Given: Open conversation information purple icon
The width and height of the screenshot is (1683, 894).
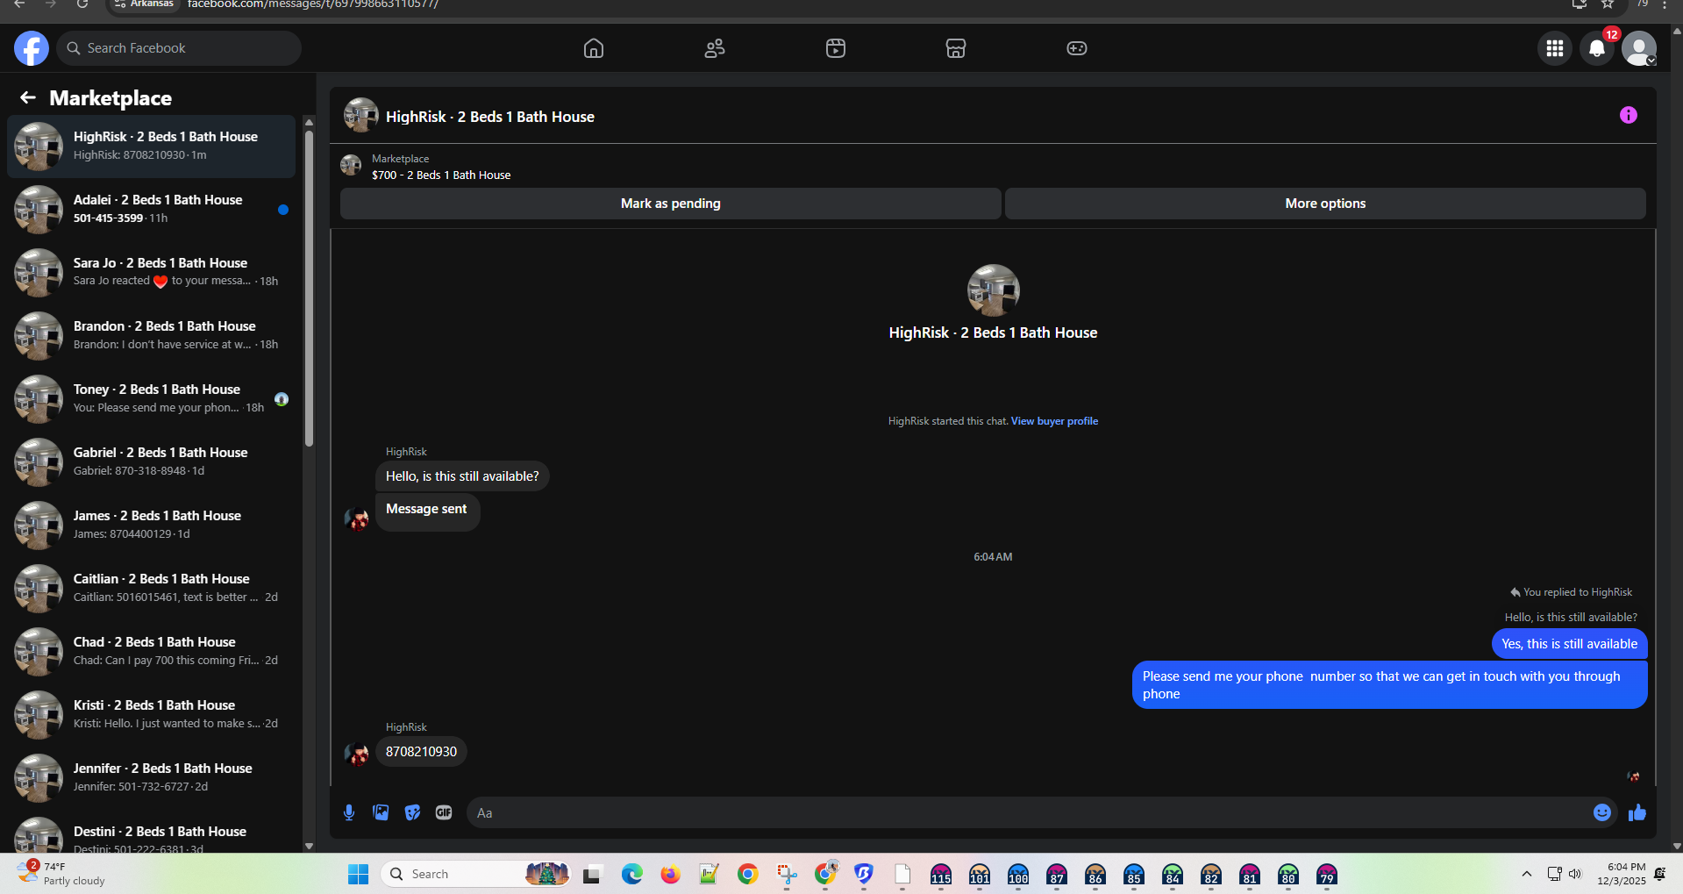Looking at the screenshot, I should tap(1629, 115).
